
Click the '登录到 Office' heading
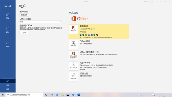(x=26, y=26)
